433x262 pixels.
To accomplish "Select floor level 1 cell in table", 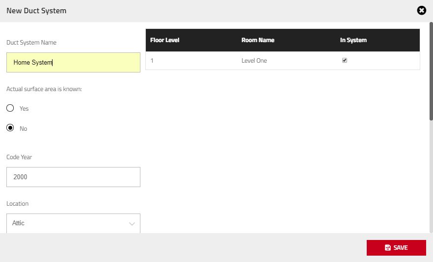I will [152, 61].
